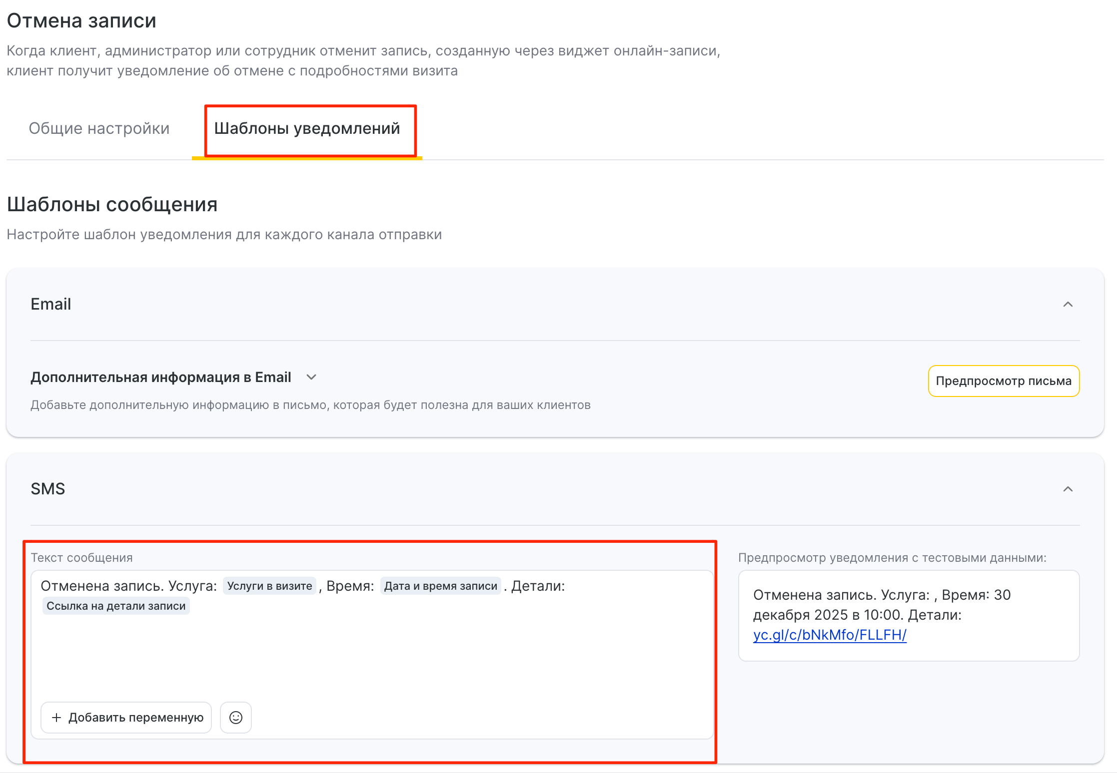Click the emoji smiley icon button
1117x773 pixels.
(x=235, y=718)
